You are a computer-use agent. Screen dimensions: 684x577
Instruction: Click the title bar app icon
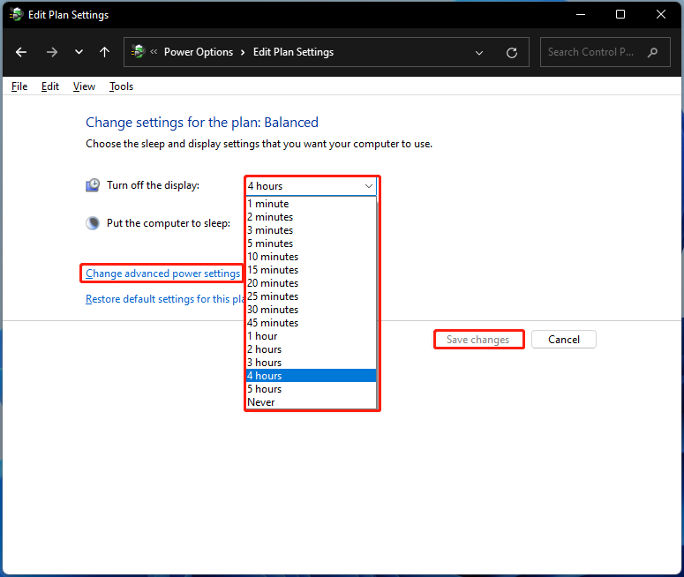coord(17,14)
